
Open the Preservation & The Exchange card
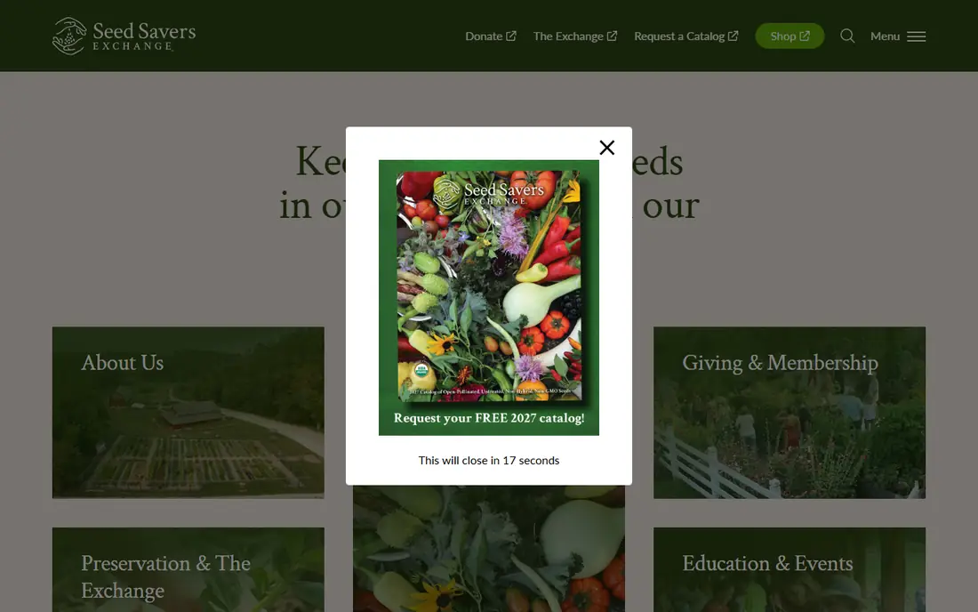coord(188,569)
